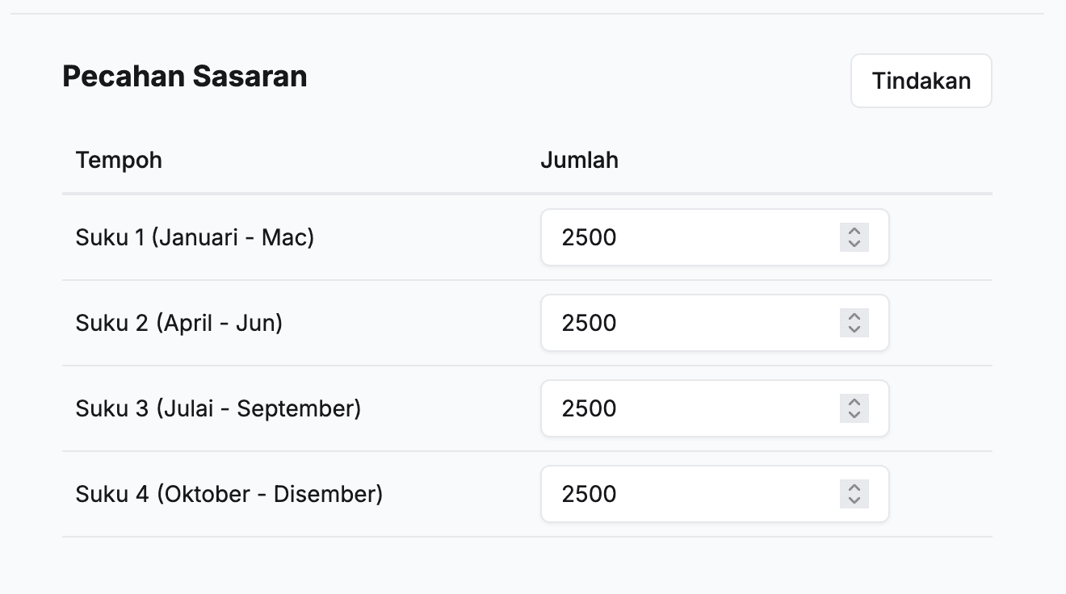Screen dimensions: 1066x594
Task: Click the Suku 3 (Julai - September) label
Action: pos(218,408)
